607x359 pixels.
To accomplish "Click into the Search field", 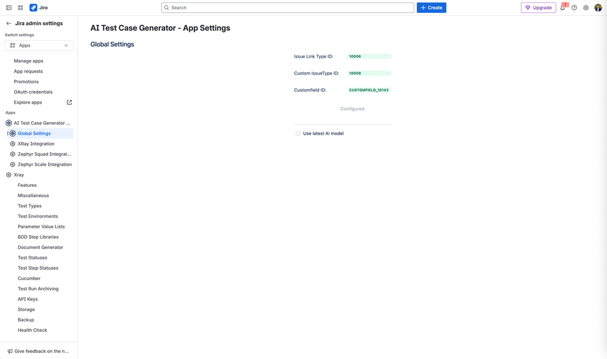I will pyautogui.click(x=287, y=8).
